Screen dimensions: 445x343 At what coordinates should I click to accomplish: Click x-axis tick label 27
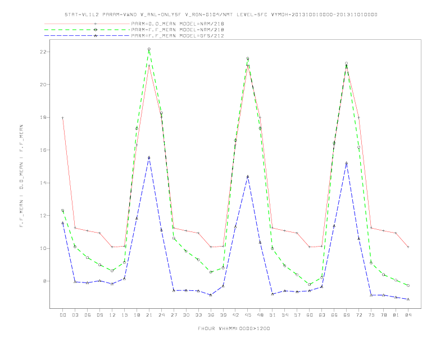click(x=174, y=315)
